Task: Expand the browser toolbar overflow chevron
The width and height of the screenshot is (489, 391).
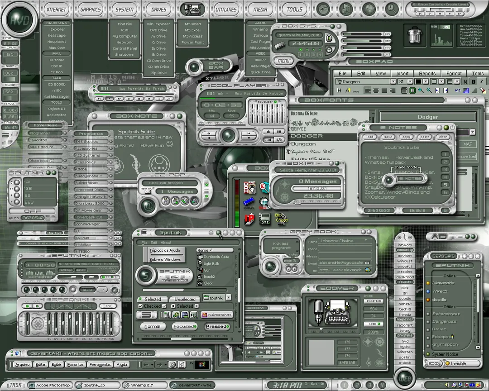Action: click(191, 363)
